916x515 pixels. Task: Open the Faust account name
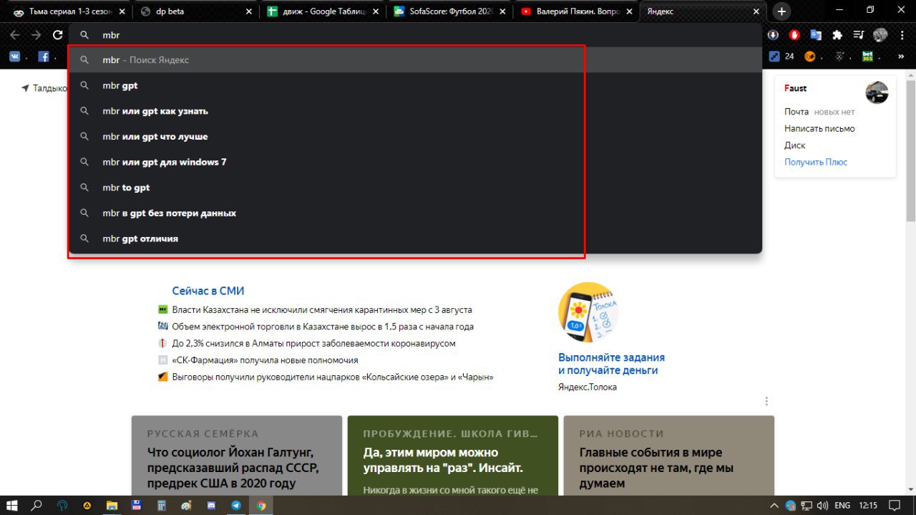pos(796,88)
